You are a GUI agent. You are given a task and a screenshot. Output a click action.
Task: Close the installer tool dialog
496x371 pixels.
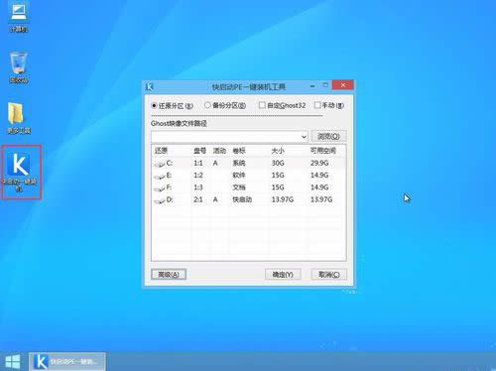(342, 85)
